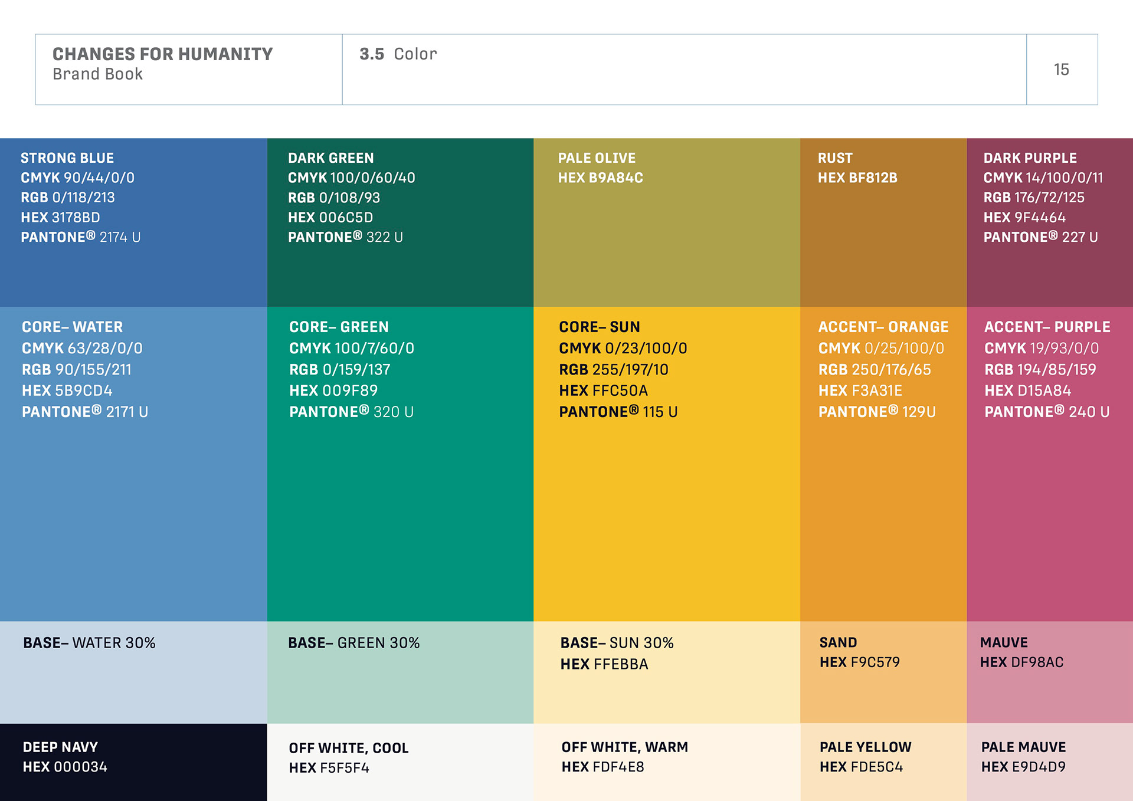Screen dimensions: 1133x801
Task: Click the text HEX F9C579
Action: [860, 662]
